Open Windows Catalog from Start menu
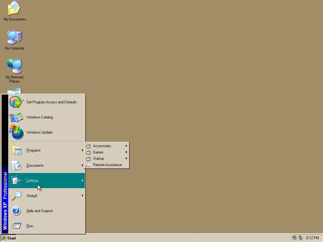The width and height of the screenshot is (323, 242). (47, 117)
